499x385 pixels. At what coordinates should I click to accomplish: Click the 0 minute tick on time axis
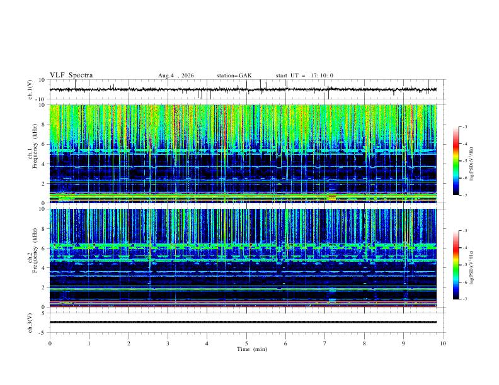[x=50, y=343]
